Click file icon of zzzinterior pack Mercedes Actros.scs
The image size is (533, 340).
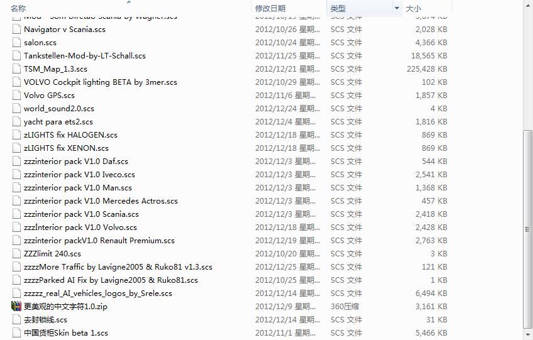click(x=16, y=201)
